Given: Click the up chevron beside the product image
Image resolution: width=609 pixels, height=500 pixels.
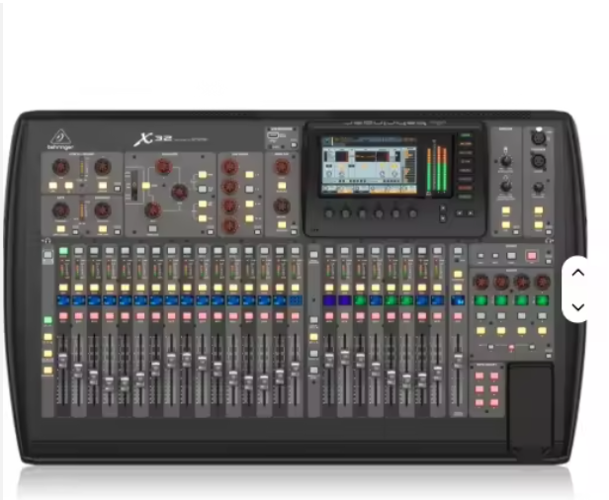Looking at the screenshot, I should click(x=578, y=273).
